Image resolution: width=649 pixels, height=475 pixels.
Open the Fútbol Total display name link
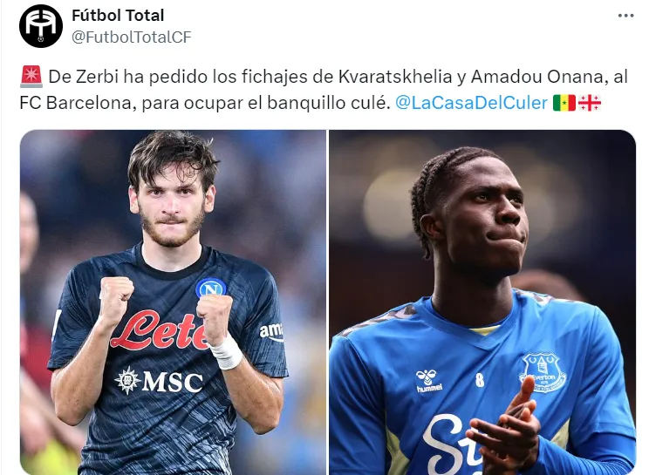pyautogui.click(x=118, y=16)
